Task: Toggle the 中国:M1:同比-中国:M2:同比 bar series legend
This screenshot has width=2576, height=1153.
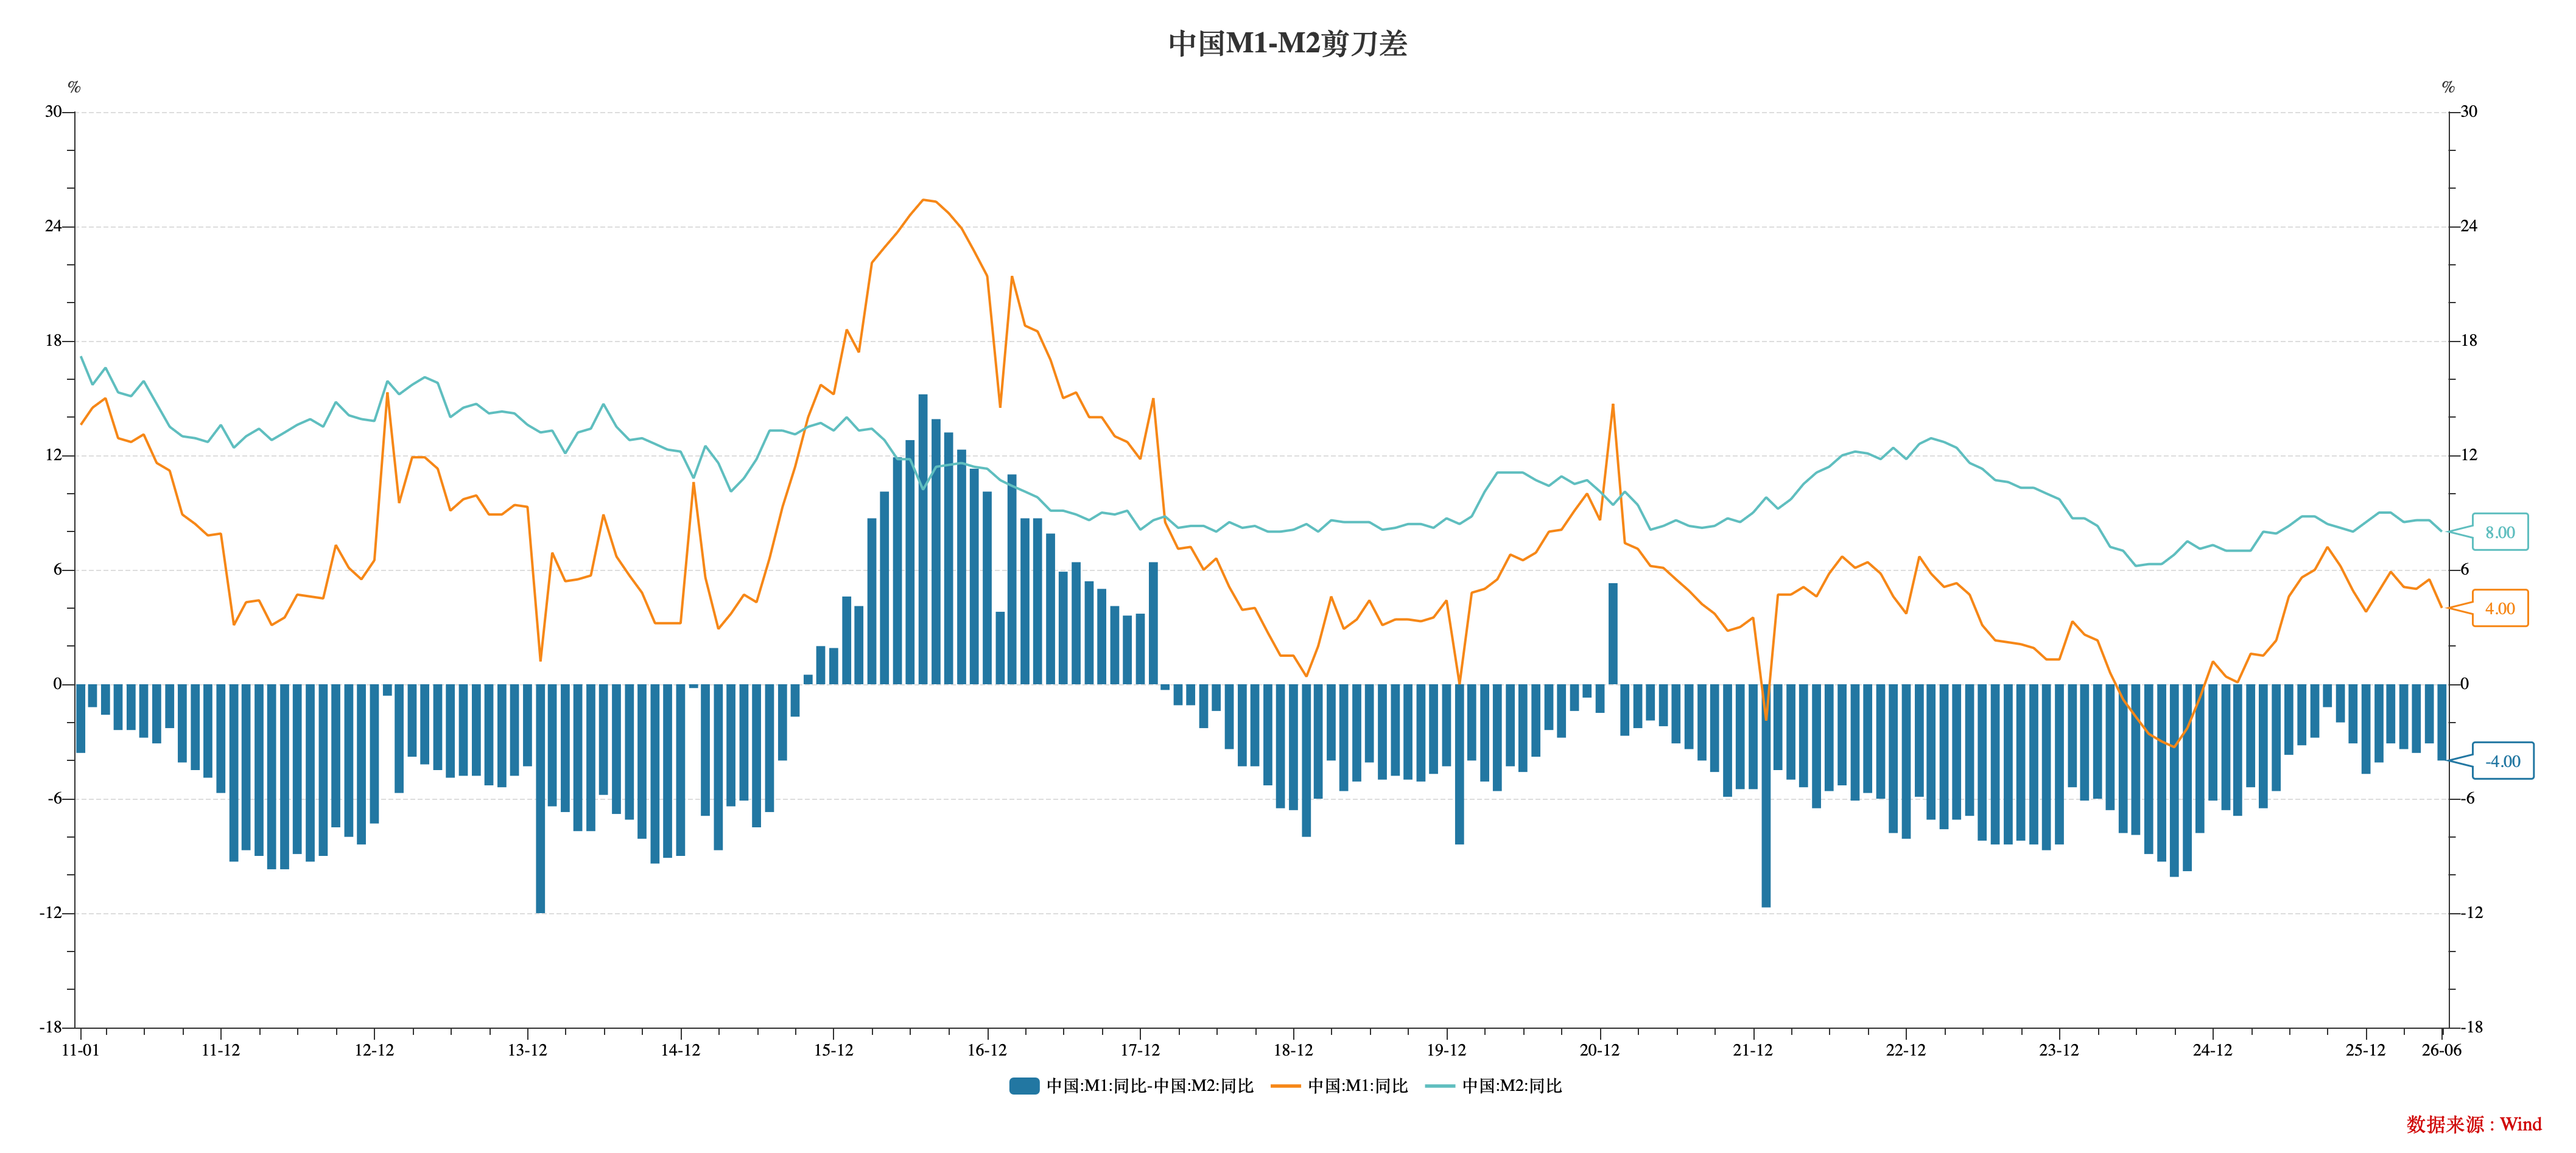Action: pos(1130,1086)
